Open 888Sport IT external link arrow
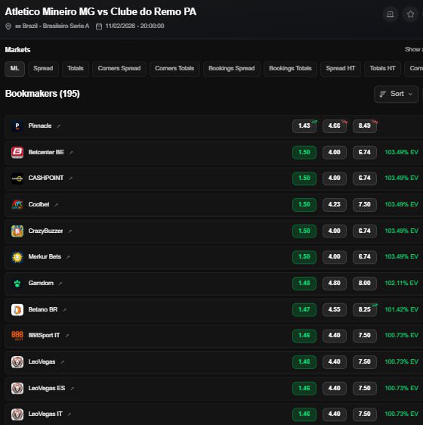The height and width of the screenshot is (425, 423). tap(67, 336)
